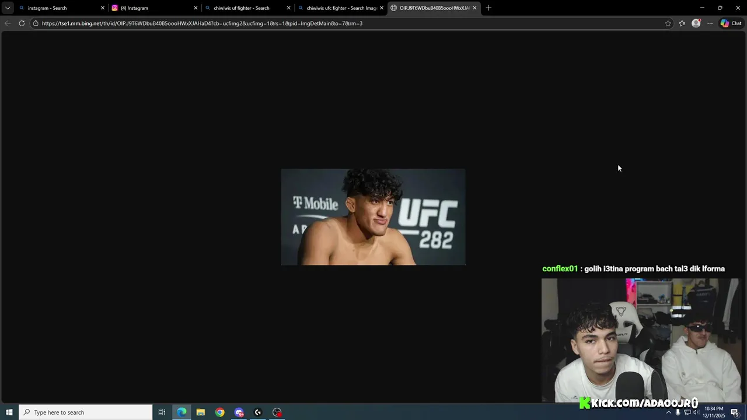
Task: Open File Explorer from the taskbar
Action: point(201,412)
